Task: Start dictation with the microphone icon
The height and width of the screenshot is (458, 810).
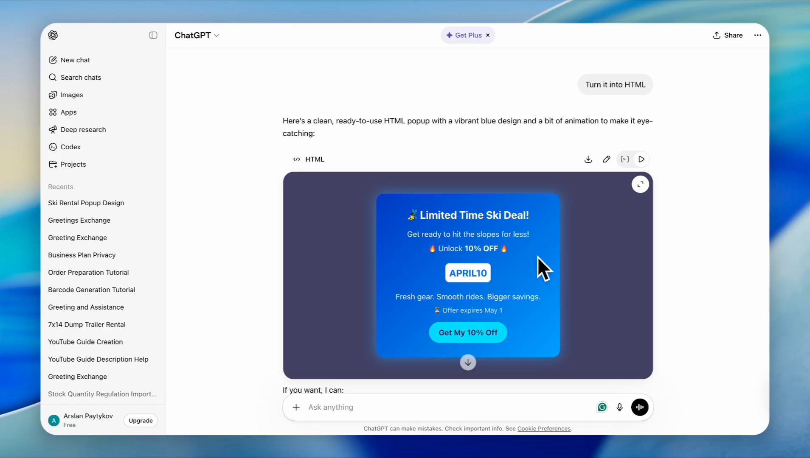Action: pyautogui.click(x=619, y=407)
